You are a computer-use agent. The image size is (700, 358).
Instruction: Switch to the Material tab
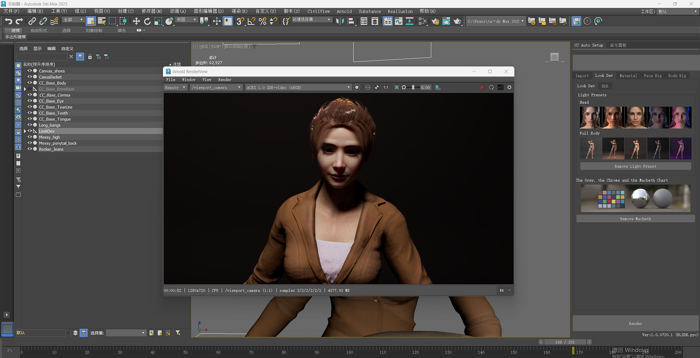(628, 76)
